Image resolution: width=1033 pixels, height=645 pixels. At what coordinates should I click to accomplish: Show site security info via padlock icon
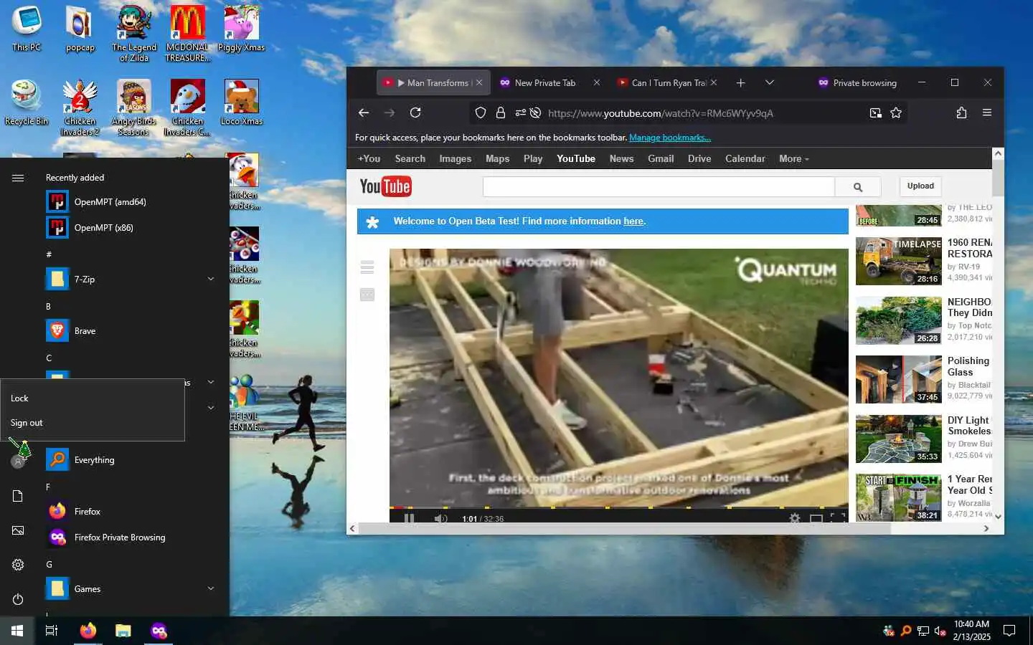pyautogui.click(x=501, y=113)
